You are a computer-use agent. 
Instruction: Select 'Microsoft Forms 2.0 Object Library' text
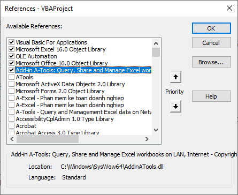(60, 91)
